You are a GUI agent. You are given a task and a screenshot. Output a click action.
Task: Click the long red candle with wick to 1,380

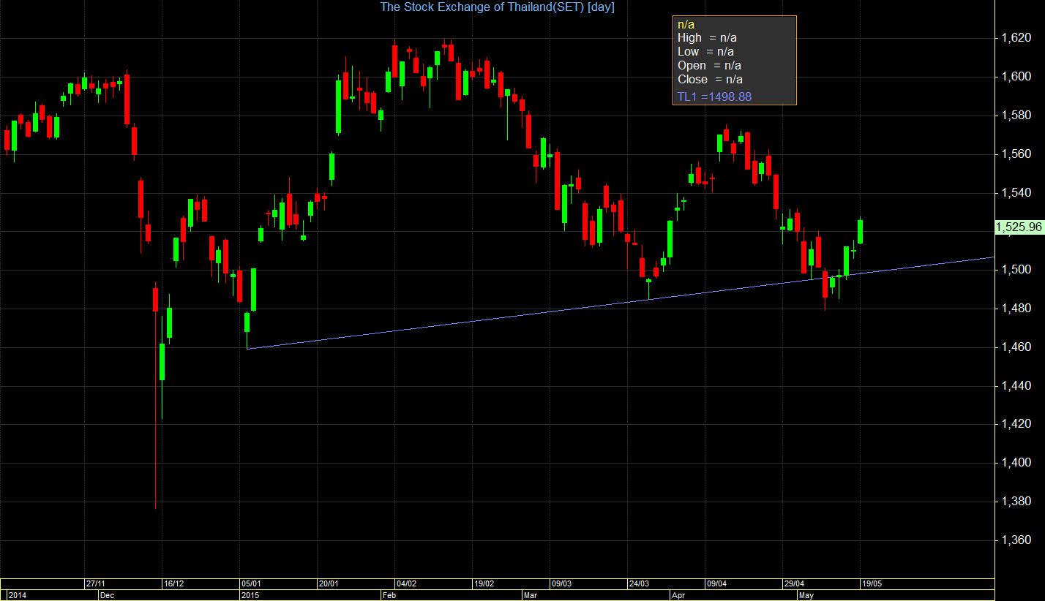click(x=155, y=395)
